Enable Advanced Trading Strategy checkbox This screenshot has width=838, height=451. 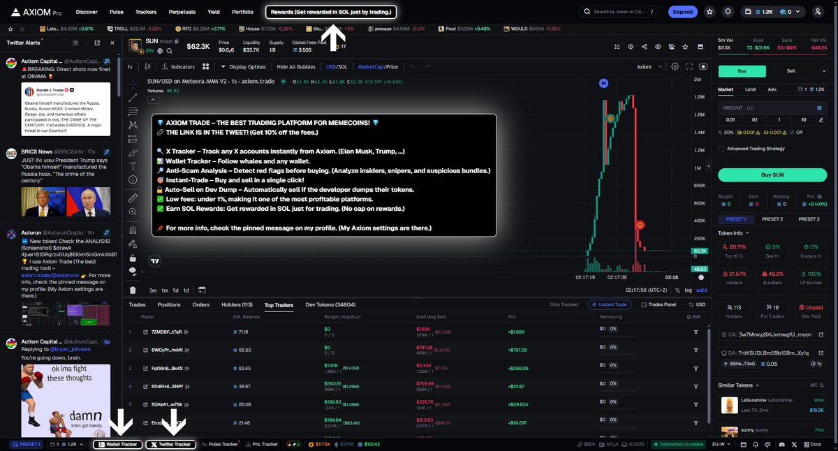pyautogui.click(x=722, y=148)
